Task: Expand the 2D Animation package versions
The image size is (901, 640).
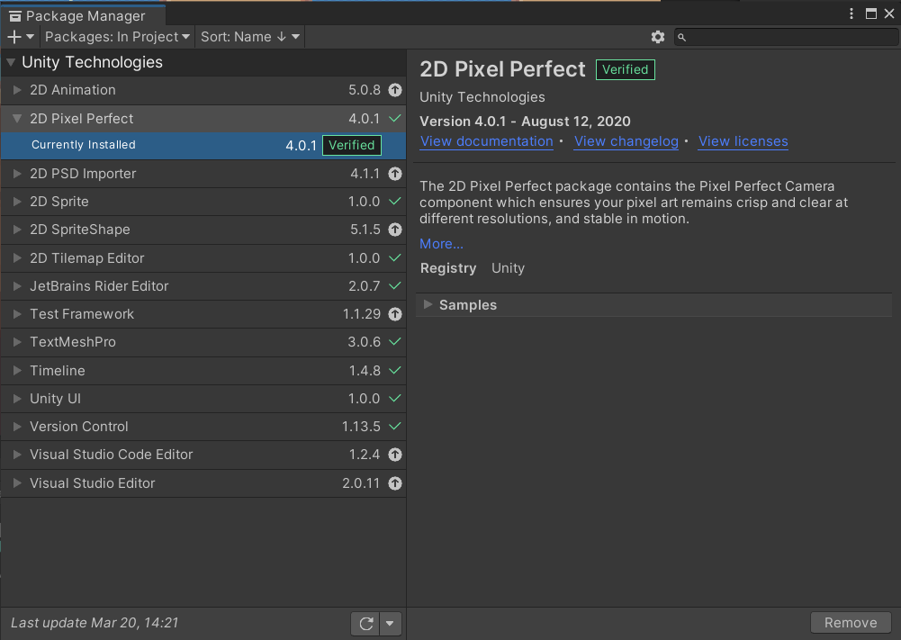Action: tap(17, 90)
